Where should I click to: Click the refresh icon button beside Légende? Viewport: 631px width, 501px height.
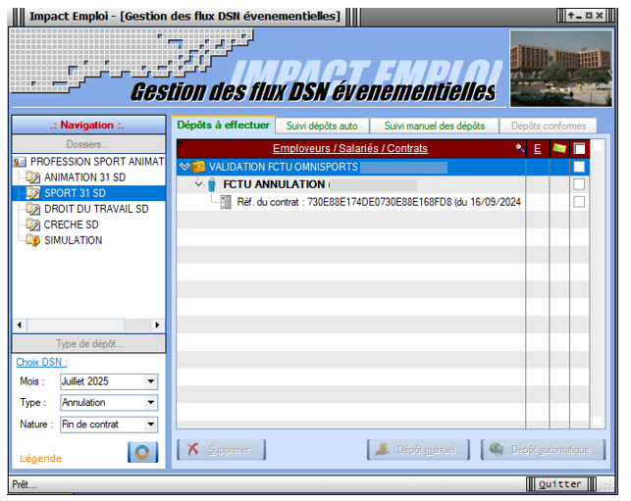pos(142,453)
